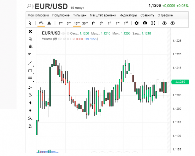Take a chart snapshot with camera icon
The image size is (195, 156).
tap(145, 23)
